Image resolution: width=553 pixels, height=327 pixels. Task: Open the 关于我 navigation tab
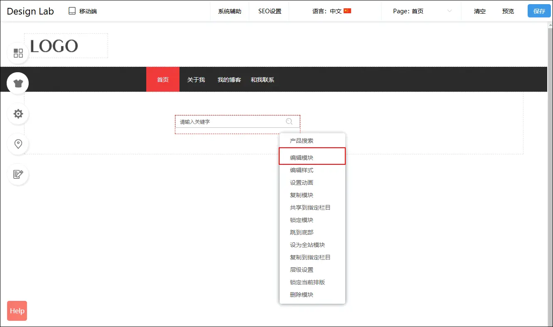click(x=196, y=80)
